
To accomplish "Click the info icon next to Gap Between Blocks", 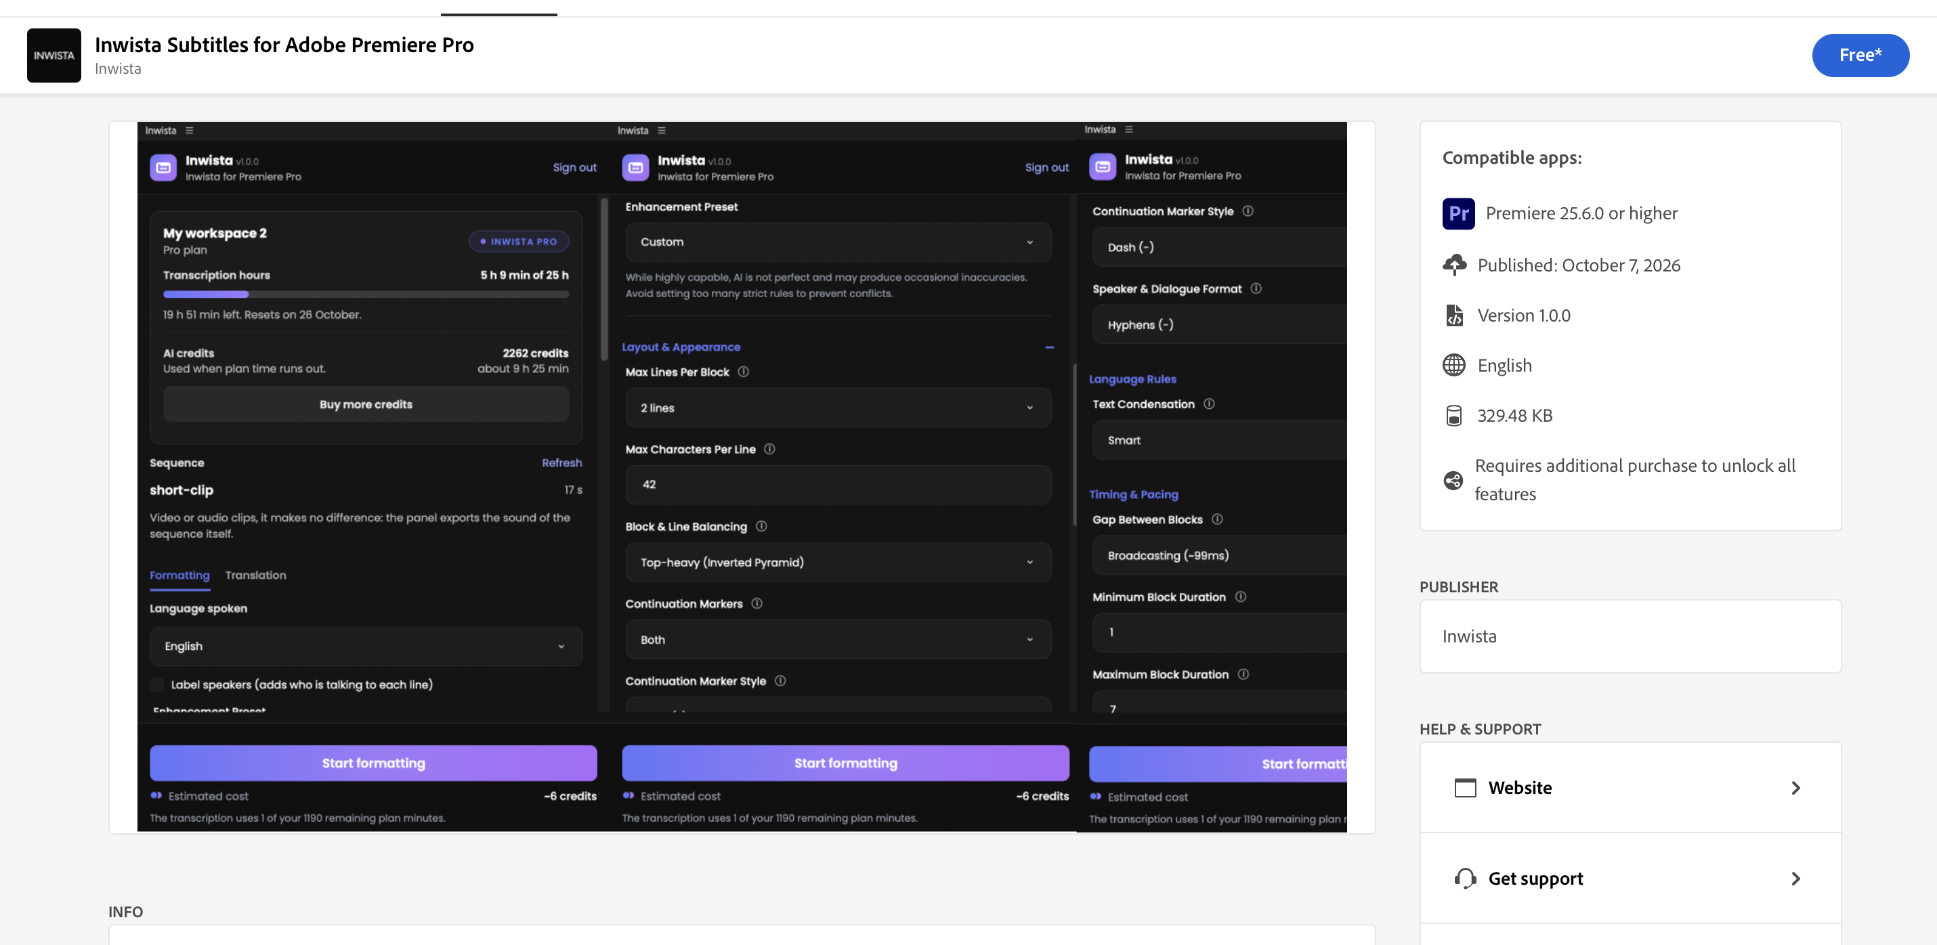I will click(x=1216, y=519).
